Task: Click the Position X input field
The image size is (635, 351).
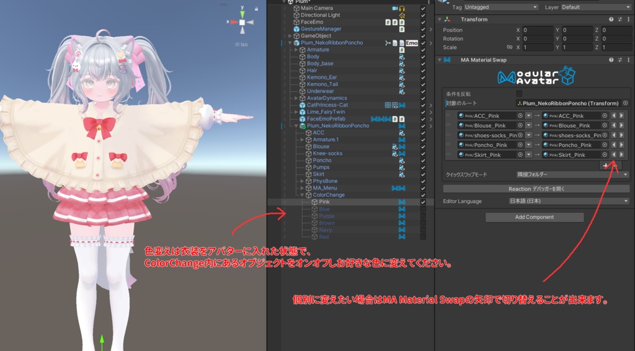Action: pos(538,30)
